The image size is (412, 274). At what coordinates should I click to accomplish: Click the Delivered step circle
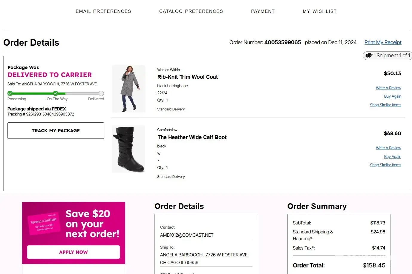coord(101,93)
